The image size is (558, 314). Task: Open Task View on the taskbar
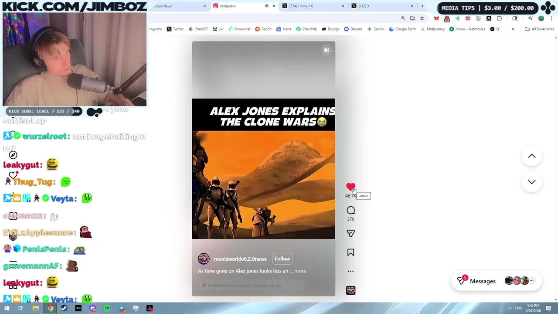(21, 308)
